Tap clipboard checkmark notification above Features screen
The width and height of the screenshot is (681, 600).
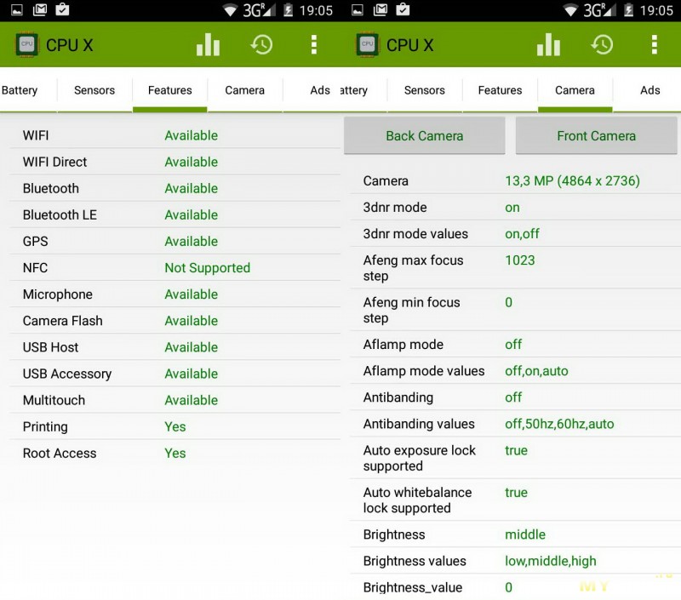[62, 9]
